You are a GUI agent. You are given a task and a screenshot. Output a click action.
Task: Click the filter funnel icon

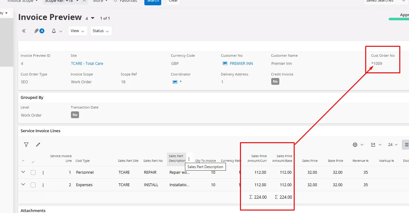(x=26, y=145)
